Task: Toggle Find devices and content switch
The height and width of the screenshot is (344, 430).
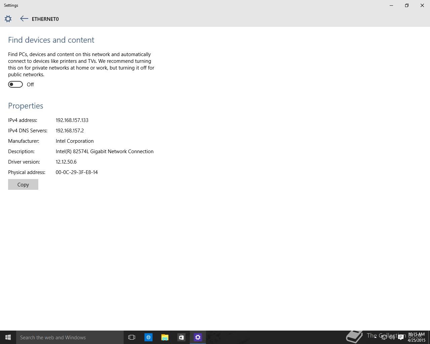Action: [15, 84]
